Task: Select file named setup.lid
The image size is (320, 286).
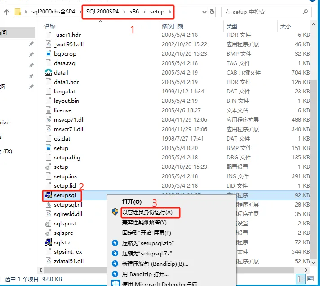Action: (x=65, y=186)
